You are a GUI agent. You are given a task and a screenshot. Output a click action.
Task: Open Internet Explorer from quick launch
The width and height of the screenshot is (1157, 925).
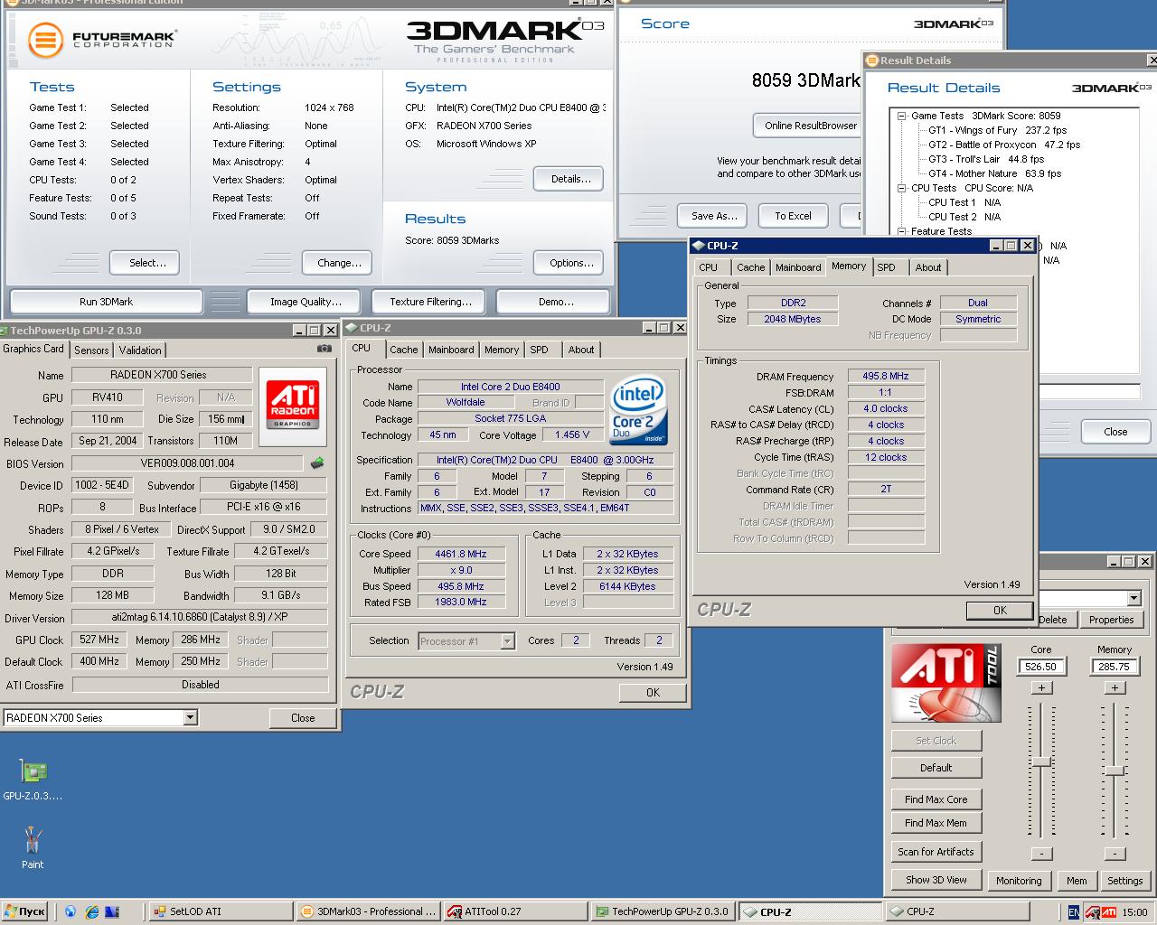point(90,911)
